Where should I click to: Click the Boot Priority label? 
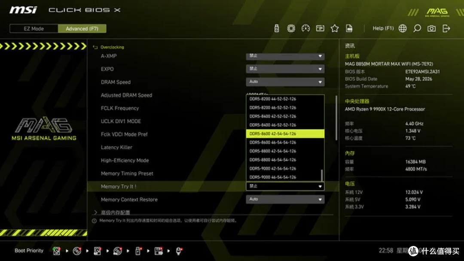(29, 251)
